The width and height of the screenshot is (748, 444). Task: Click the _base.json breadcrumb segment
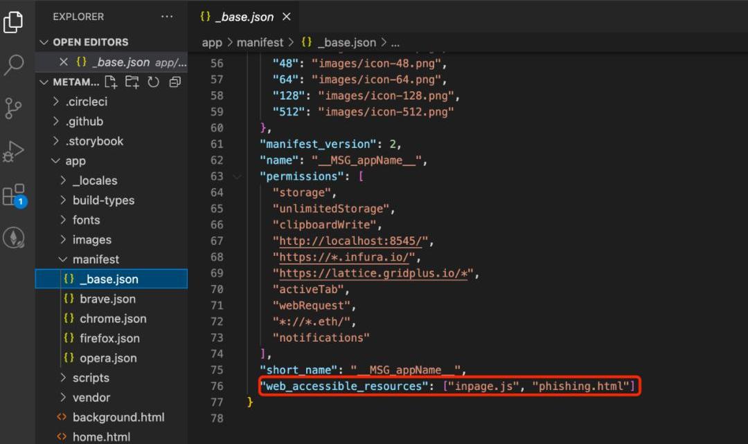pos(339,43)
